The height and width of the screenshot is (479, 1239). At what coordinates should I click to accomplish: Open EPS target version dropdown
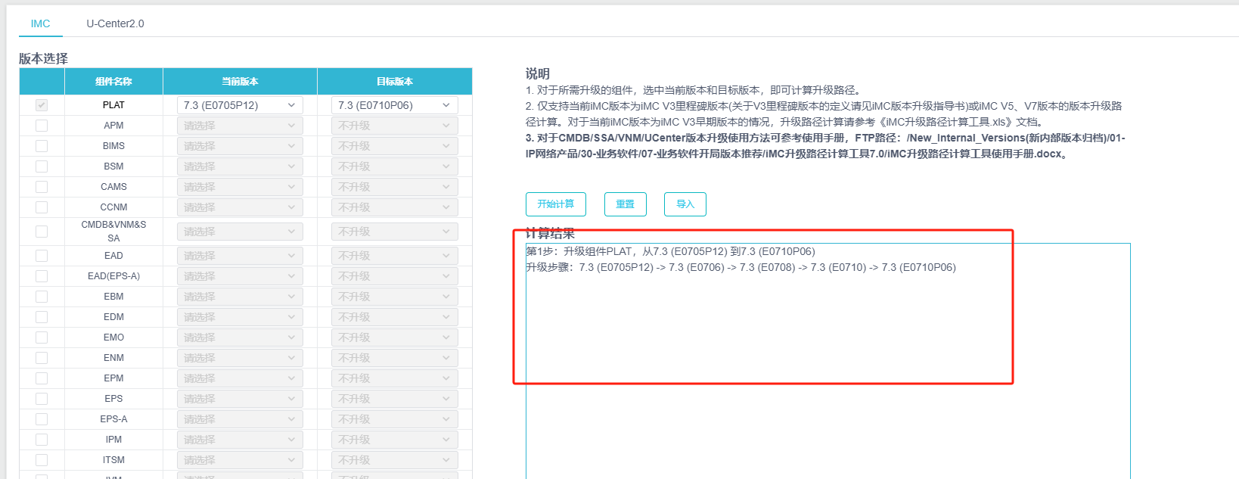[394, 399]
